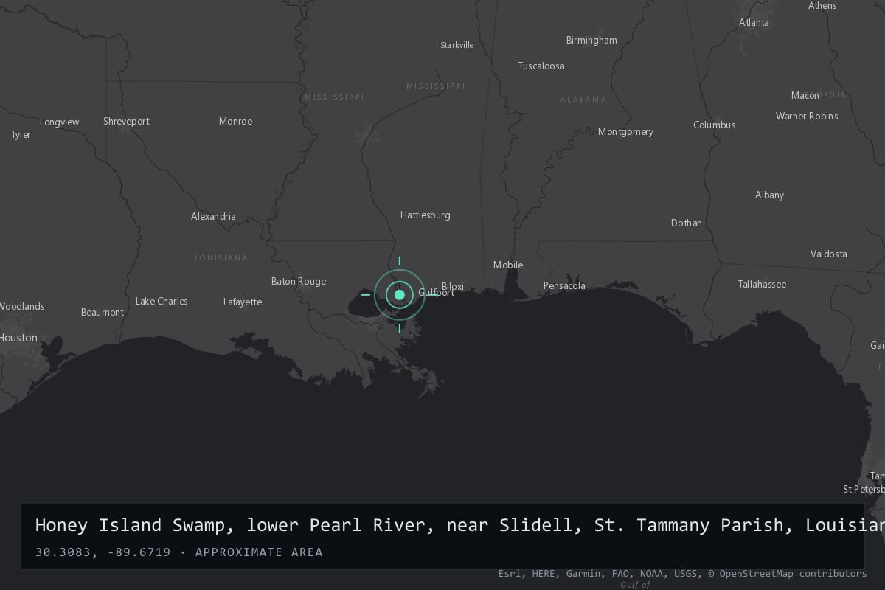The image size is (885, 590).
Task: Click the Birmingham city label
Action: click(x=591, y=40)
